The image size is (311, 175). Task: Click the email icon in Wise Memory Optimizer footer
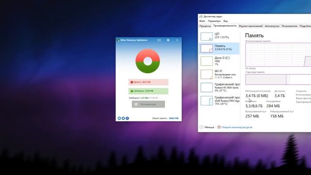click(119, 118)
